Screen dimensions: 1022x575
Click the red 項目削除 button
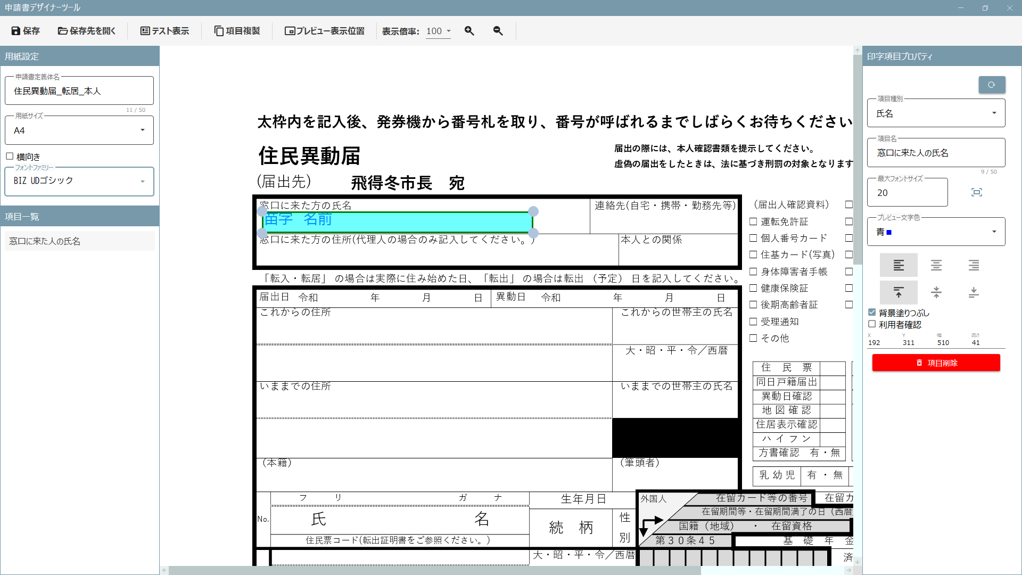click(x=936, y=363)
